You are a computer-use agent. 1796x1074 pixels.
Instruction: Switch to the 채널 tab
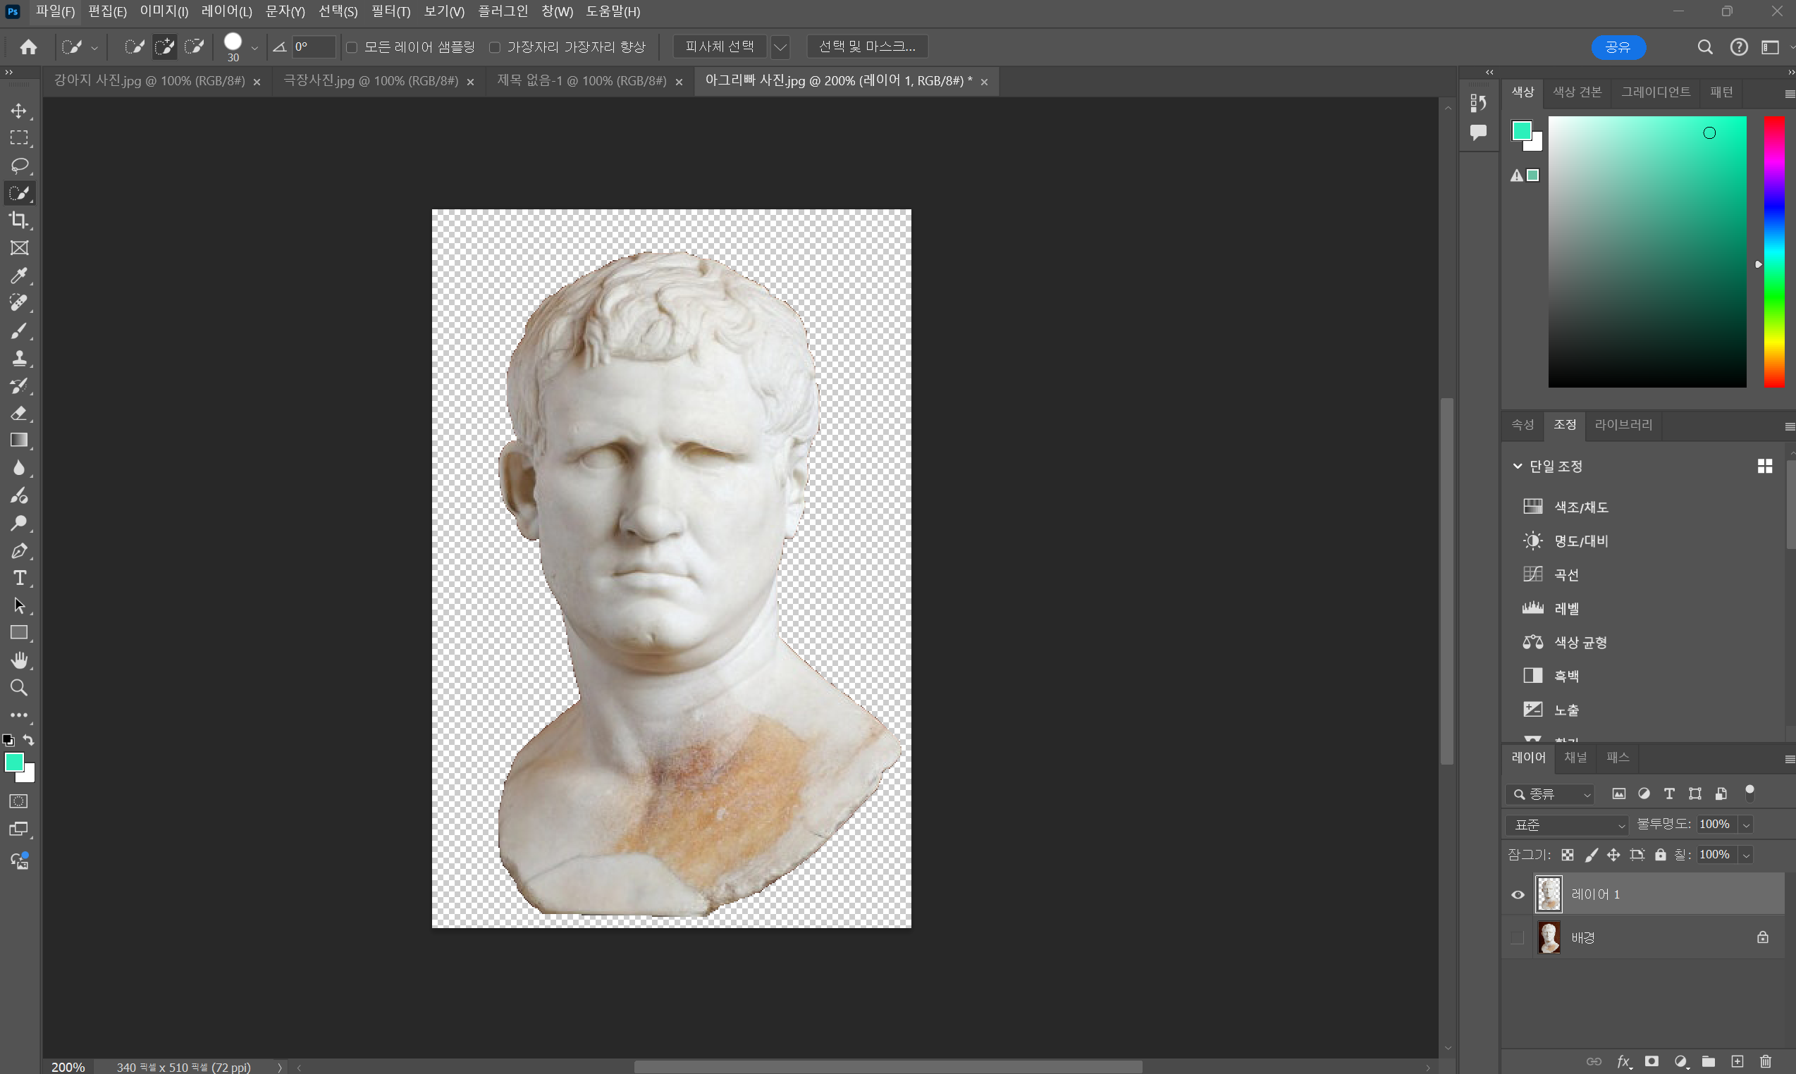(x=1575, y=757)
